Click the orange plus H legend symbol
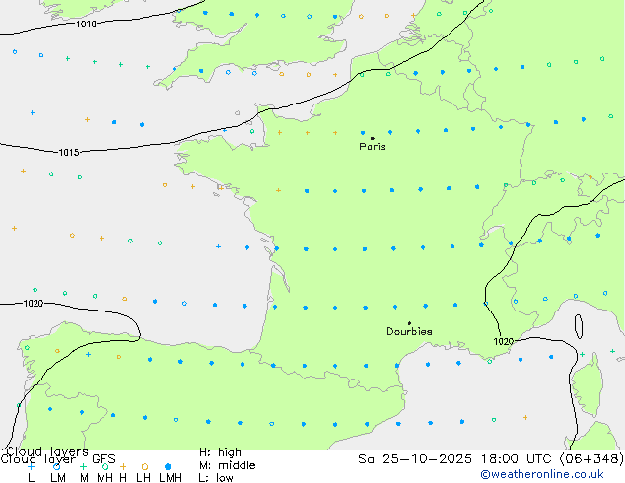Screen dimensions: 625x483 tap(123, 466)
